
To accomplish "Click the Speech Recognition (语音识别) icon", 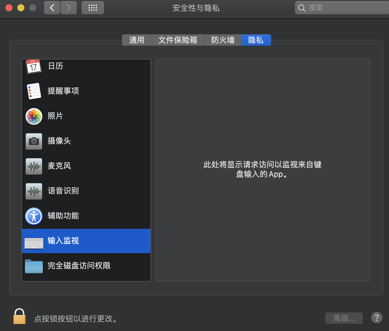I will 34,191.
